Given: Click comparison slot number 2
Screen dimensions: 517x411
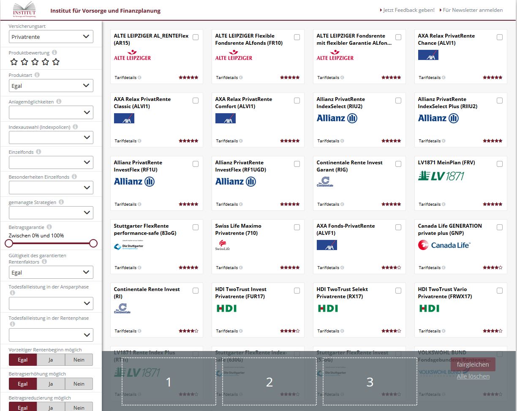Looking at the screenshot, I should tap(269, 381).
